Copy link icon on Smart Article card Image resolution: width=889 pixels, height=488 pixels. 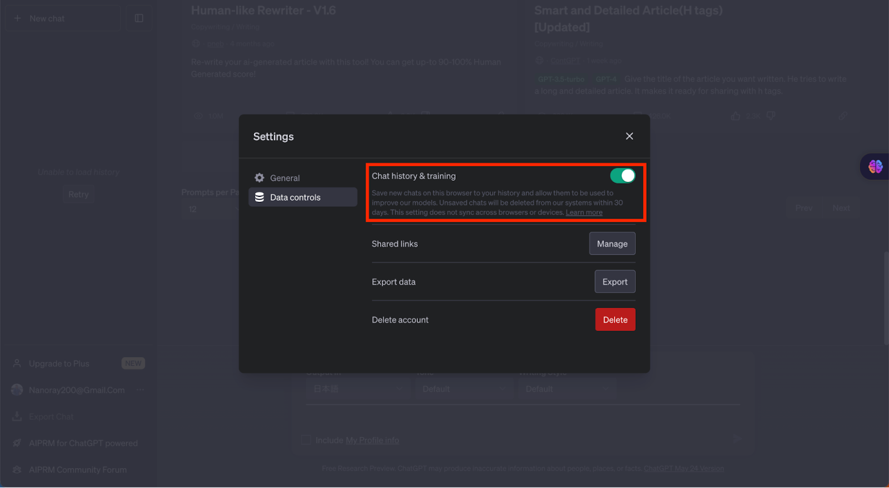[843, 116]
